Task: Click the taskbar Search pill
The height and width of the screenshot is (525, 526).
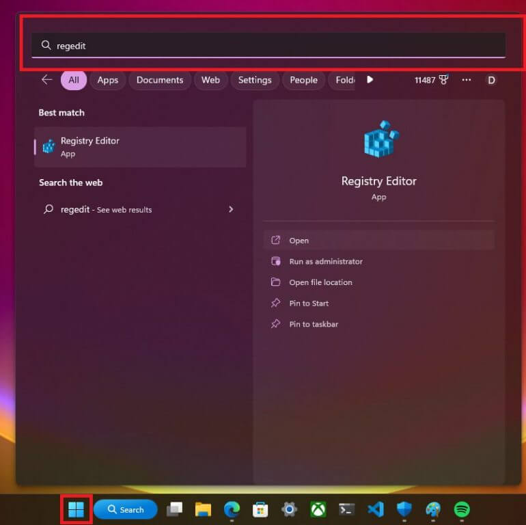Action: click(126, 509)
